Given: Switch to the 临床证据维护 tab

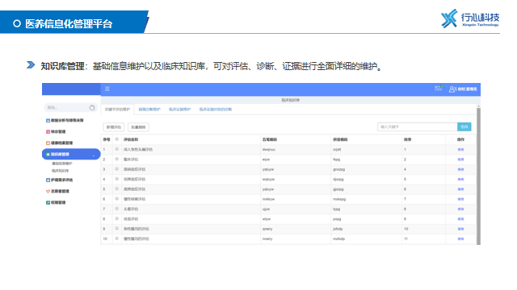Looking at the screenshot, I should pyautogui.click(x=179, y=110).
